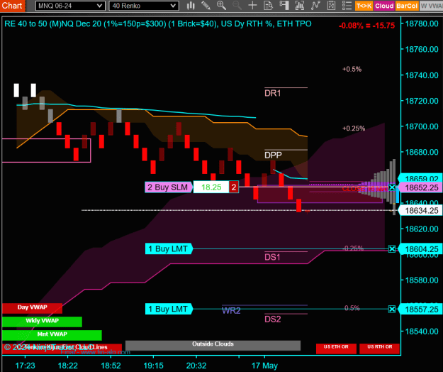Viewport: 443px width, 372px height.
Task: Open the strategies icon
Action: click(331, 6)
